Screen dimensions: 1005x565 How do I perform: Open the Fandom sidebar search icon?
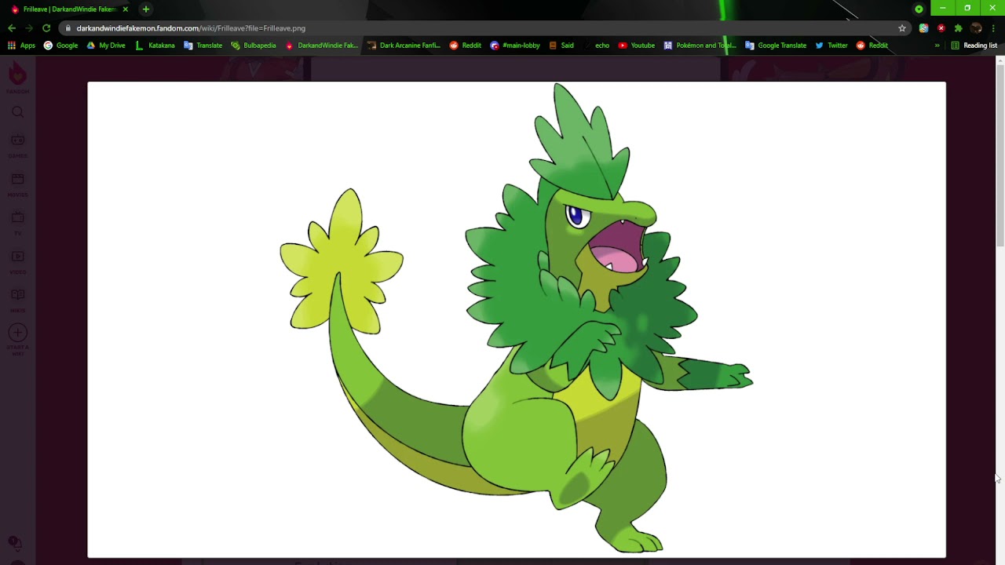17,112
